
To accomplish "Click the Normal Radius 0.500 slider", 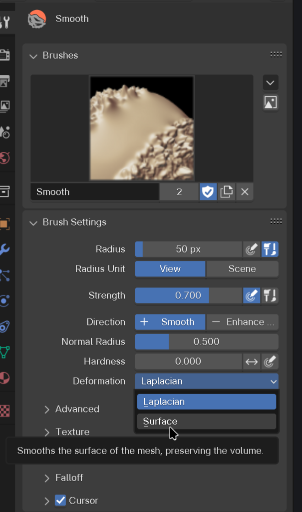I will click(x=207, y=341).
